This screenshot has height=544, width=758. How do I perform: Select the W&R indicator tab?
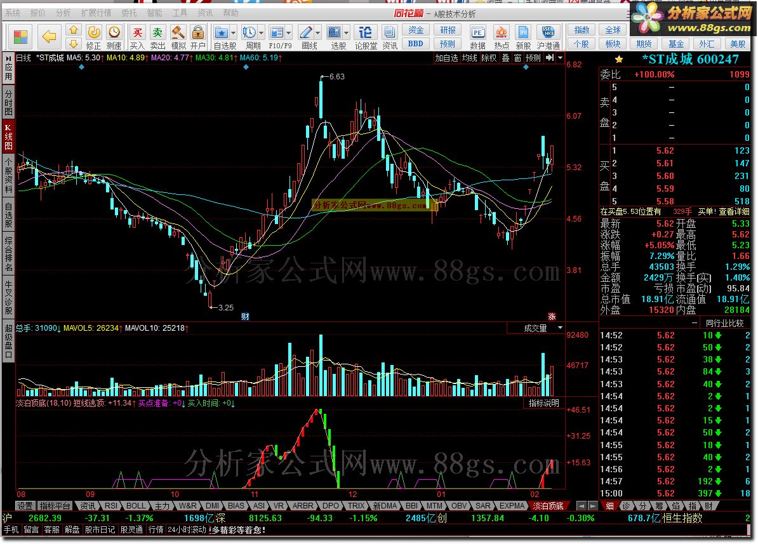click(187, 506)
